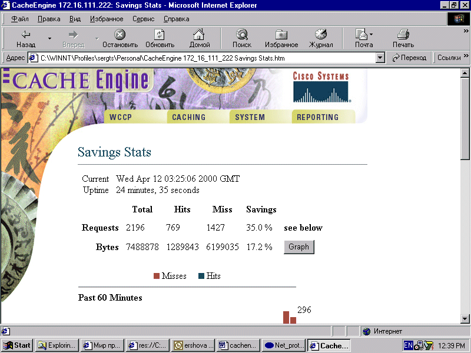Click the Refresh (Обновить) icon

point(160,35)
